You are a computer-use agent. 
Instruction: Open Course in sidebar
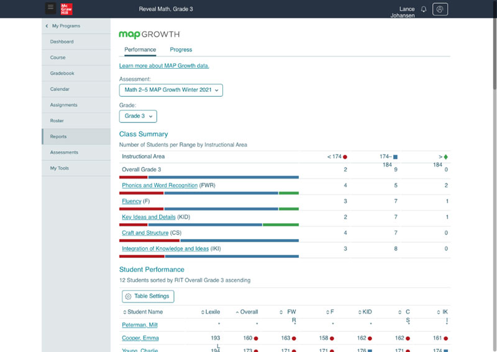click(x=76, y=58)
